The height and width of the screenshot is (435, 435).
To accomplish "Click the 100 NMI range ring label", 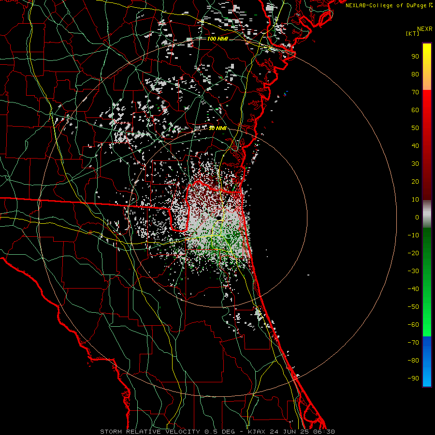I will (217, 39).
